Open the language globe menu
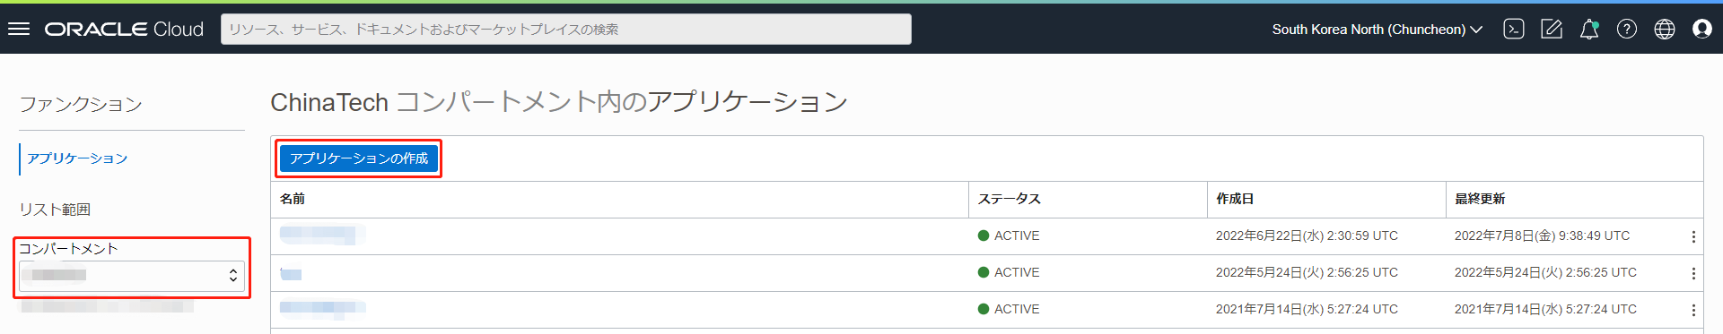The width and height of the screenshot is (1723, 334). 1665,29
